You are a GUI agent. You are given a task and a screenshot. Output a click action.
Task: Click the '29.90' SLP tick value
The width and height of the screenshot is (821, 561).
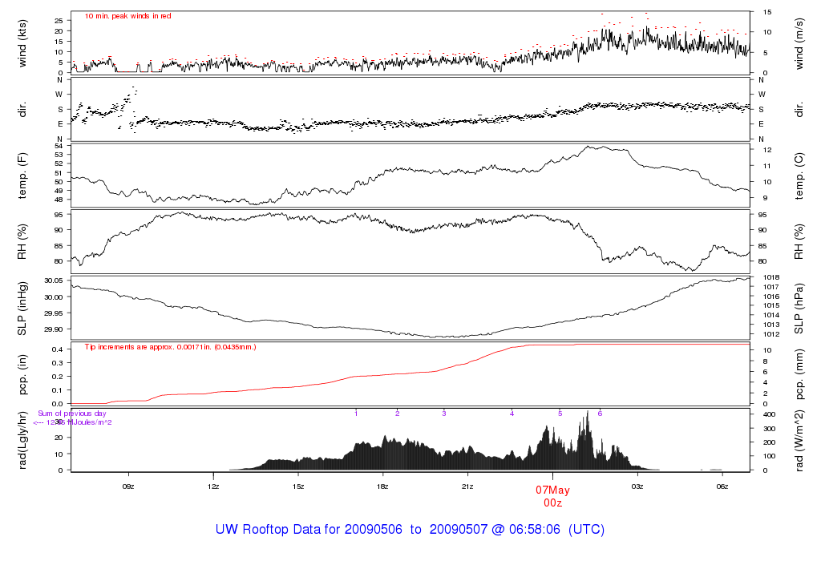54,329
